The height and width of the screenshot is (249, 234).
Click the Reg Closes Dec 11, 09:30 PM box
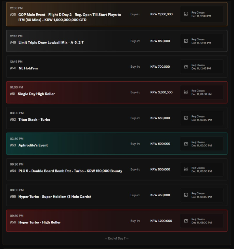click(x=201, y=221)
